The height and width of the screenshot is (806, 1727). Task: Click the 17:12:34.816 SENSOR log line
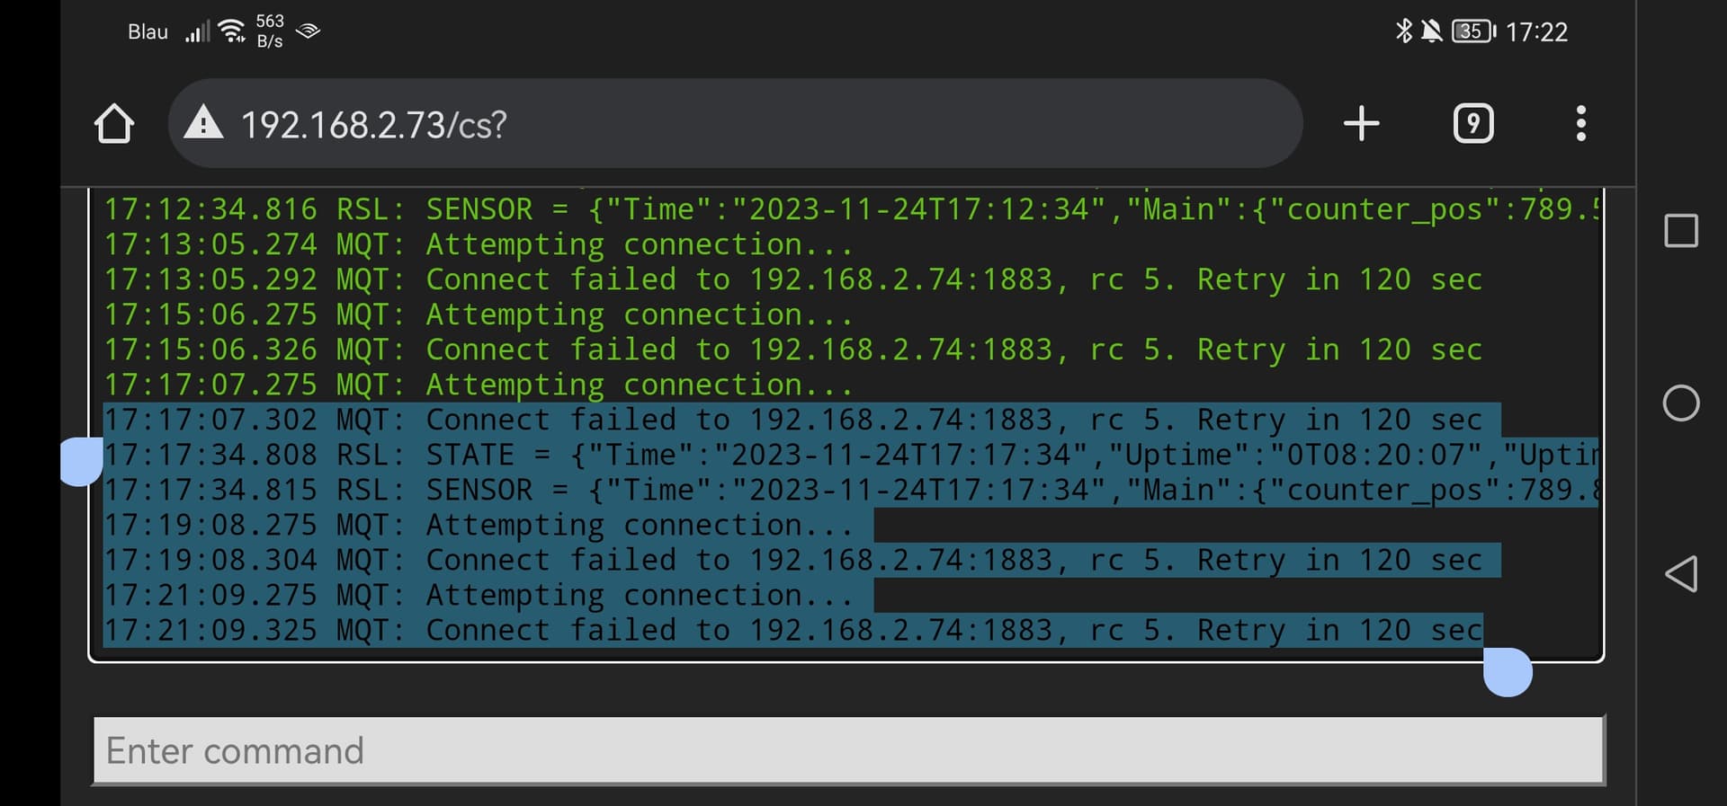(851, 209)
